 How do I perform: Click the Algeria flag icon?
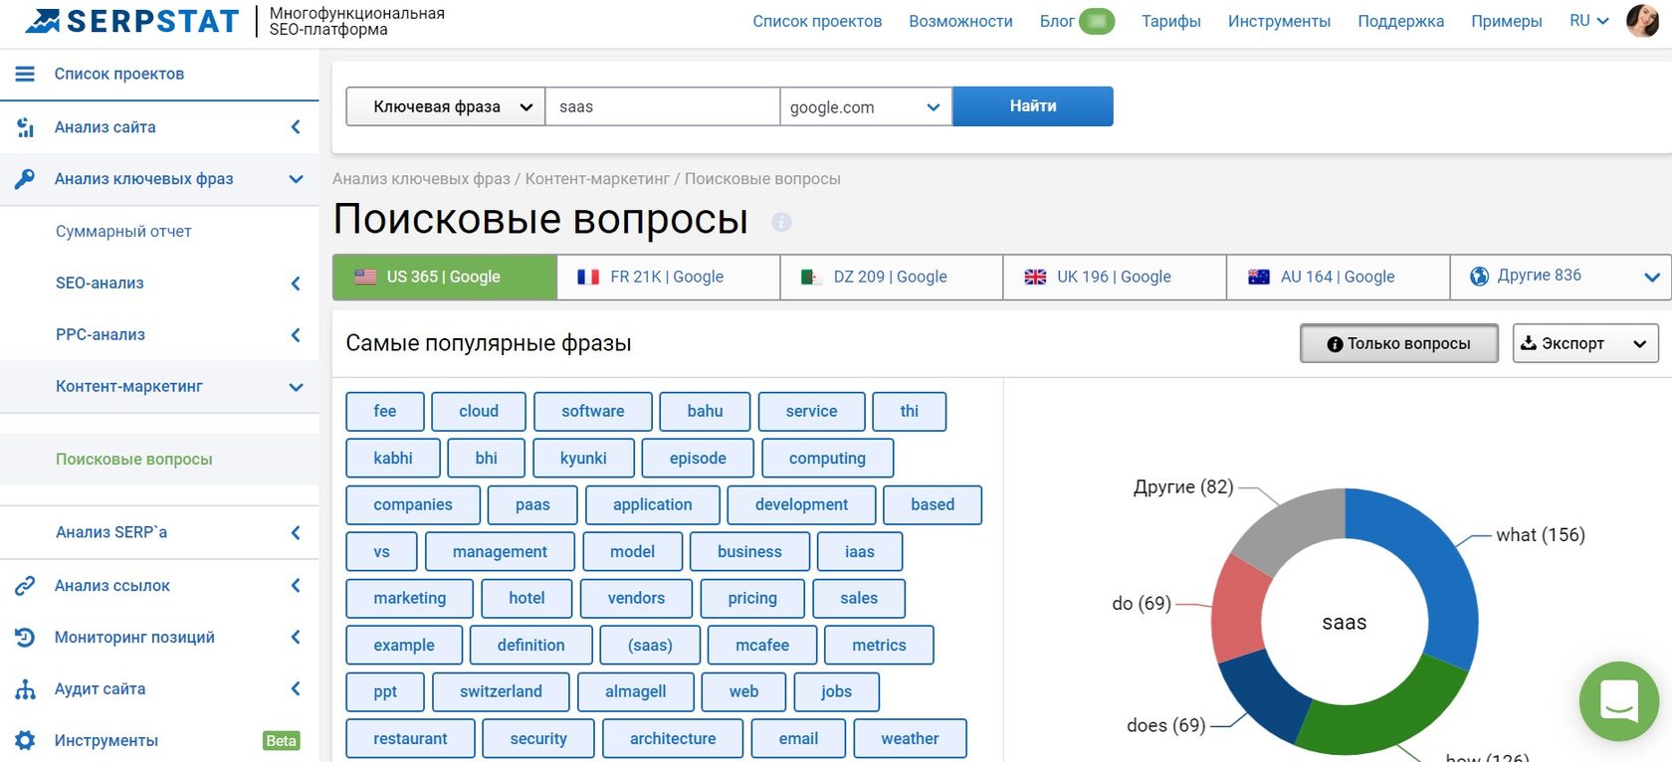(x=812, y=277)
